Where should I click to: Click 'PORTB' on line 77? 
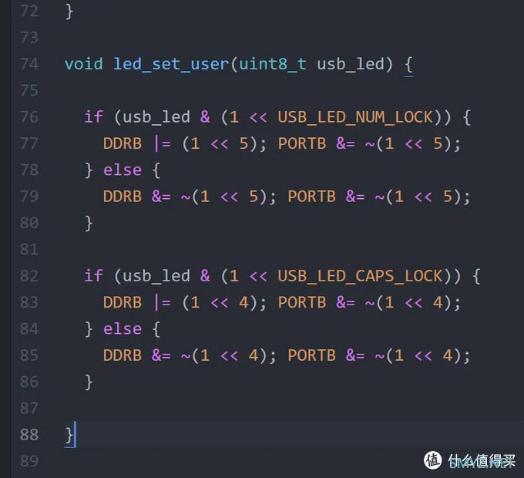coord(302,143)
